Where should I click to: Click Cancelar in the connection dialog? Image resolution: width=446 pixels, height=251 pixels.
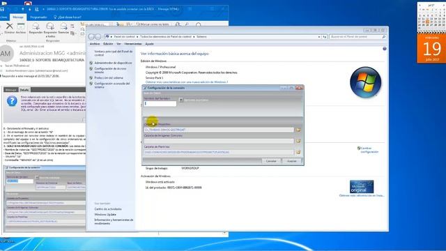(271, 161)
